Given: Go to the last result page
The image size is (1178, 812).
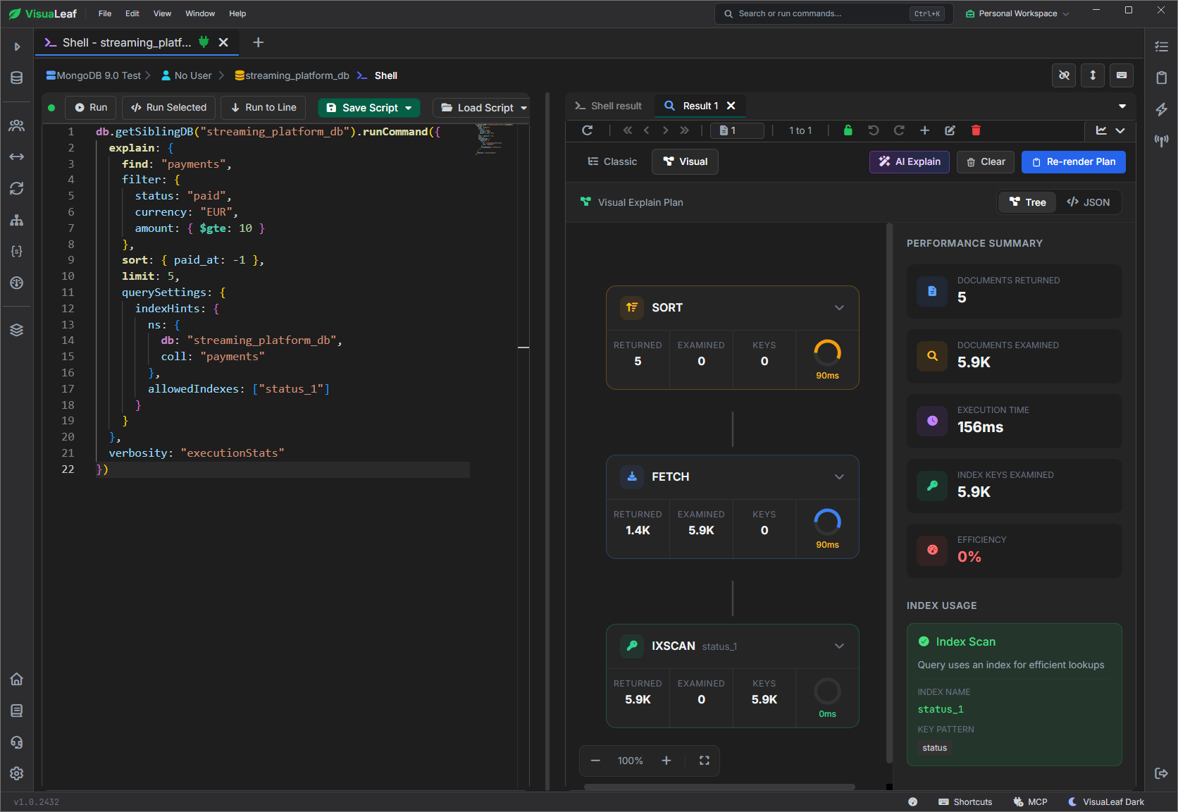Looking at the screenshot, I should 684,130.
